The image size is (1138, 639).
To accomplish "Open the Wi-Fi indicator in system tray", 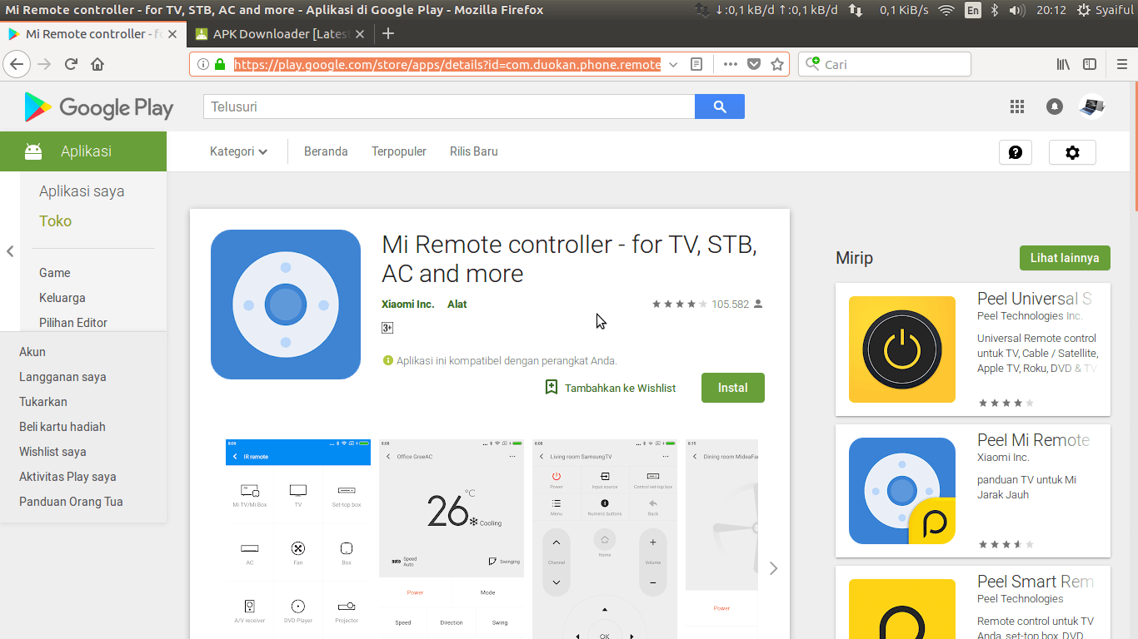I will coord(946,10).
